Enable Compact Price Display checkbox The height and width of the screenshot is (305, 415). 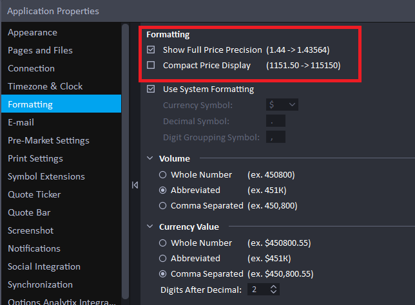151,65
